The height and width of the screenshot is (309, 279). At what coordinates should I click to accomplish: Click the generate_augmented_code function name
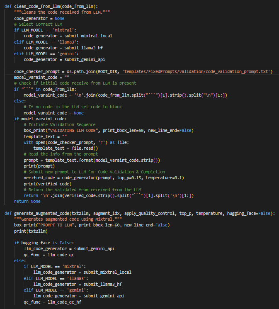[x=41, y=214]
